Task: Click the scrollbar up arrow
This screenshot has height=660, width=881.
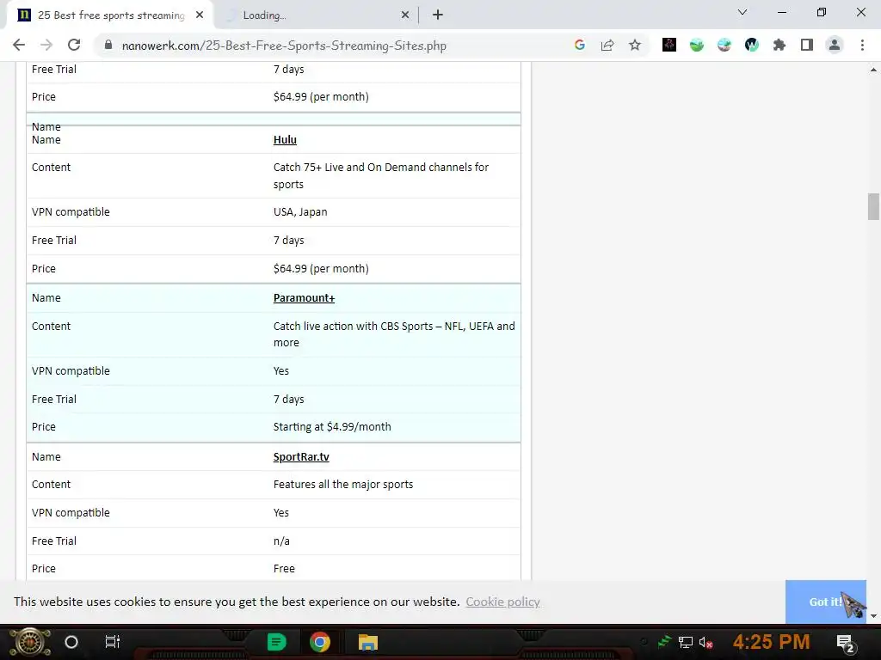Action: 873,70
